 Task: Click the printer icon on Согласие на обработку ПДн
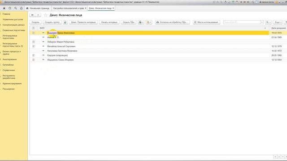157,22
